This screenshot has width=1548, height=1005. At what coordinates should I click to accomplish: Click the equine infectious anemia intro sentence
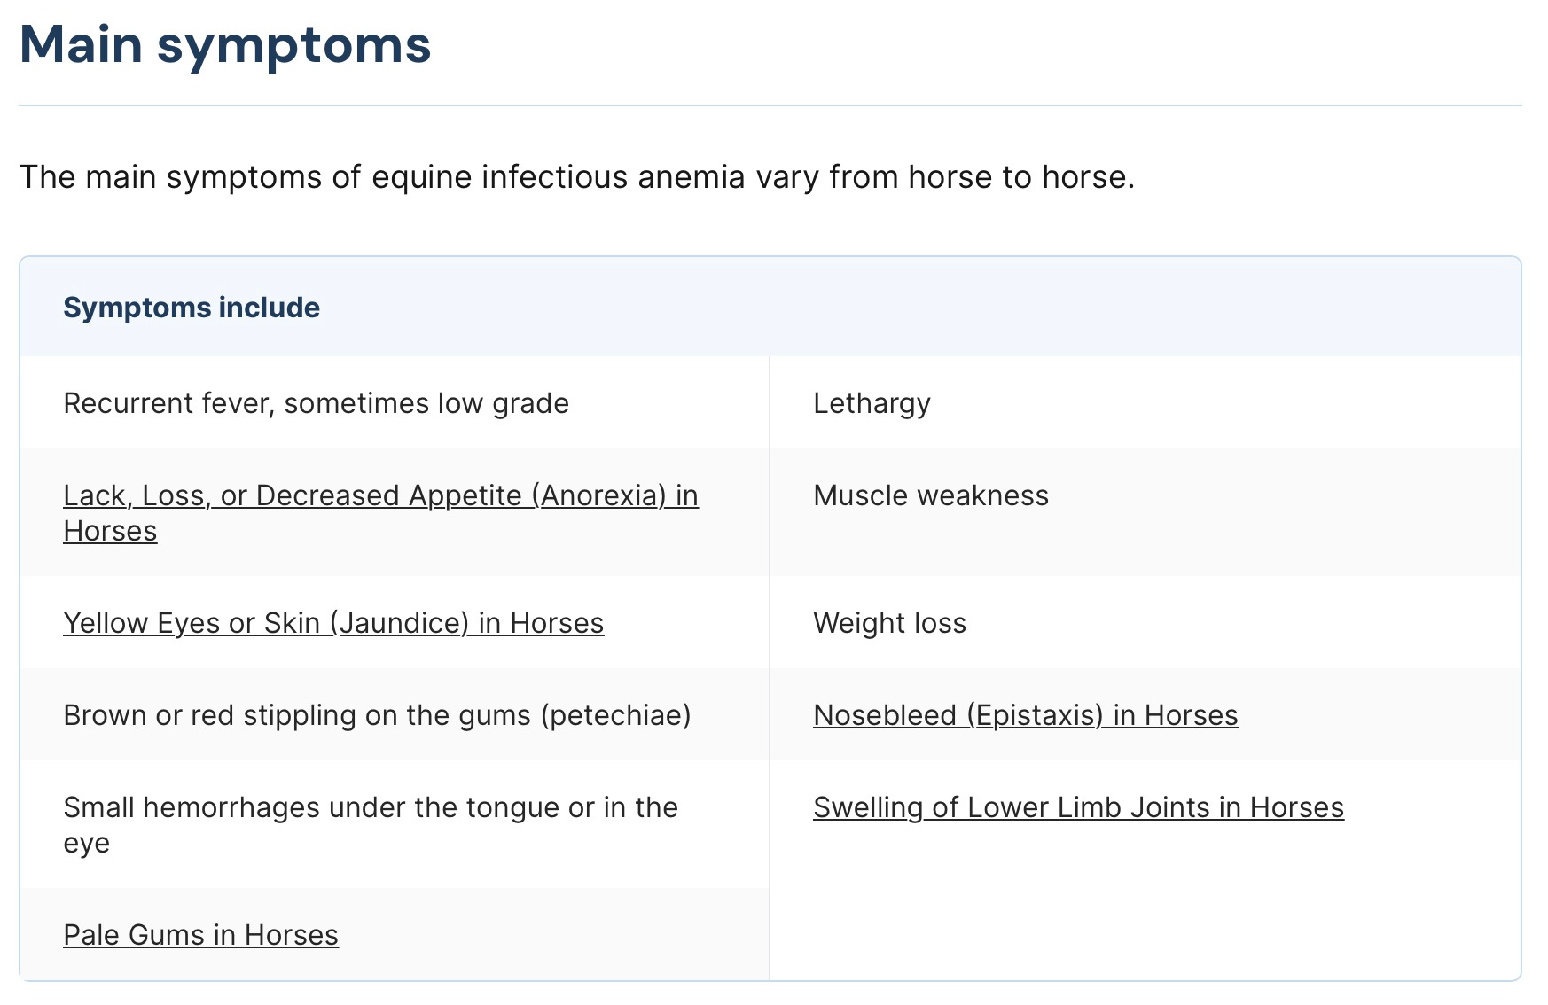pyautogui.click(x=576, y=177)
